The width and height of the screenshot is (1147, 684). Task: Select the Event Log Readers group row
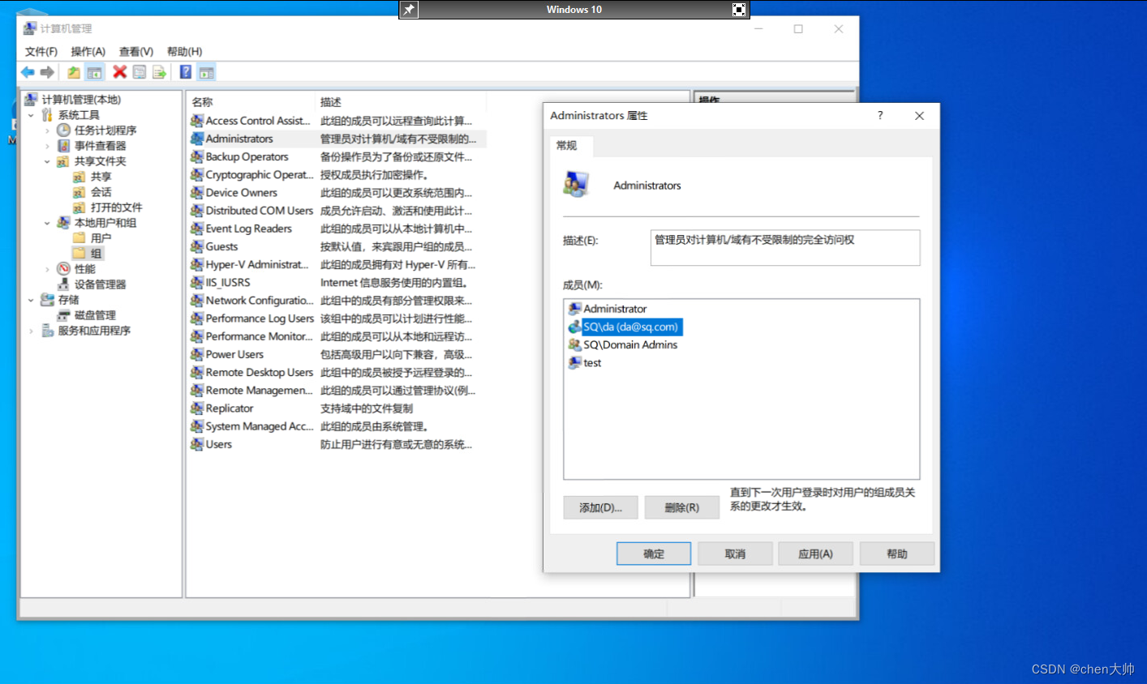click(x=337, y=229)
